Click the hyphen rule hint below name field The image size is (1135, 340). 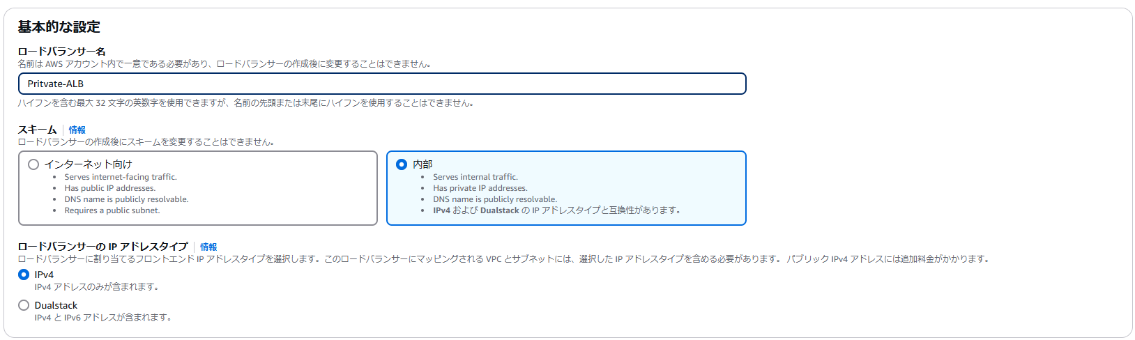coord(246,103)
